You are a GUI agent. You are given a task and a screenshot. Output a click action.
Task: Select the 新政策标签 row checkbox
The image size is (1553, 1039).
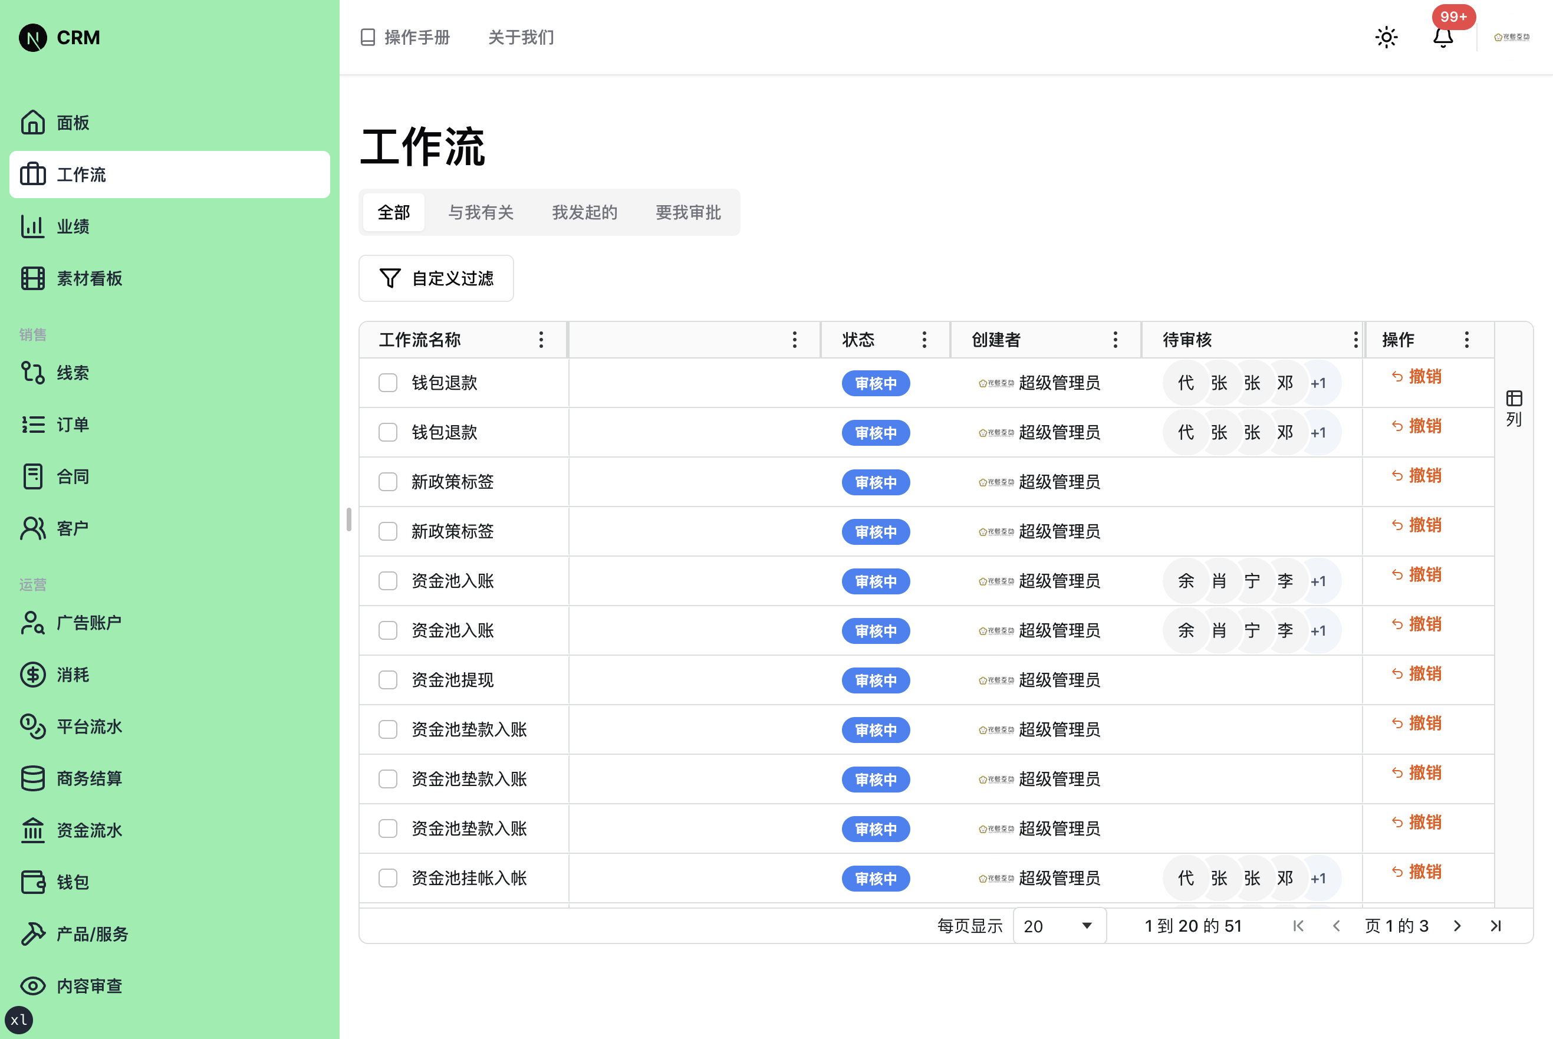(387, 482)
